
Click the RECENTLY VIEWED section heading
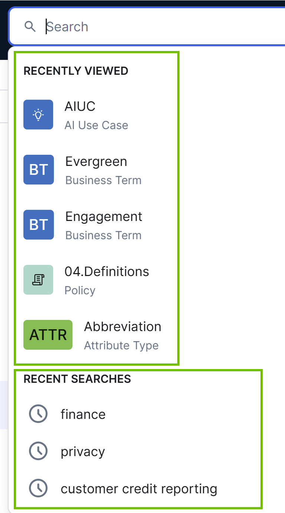point(76,71)
